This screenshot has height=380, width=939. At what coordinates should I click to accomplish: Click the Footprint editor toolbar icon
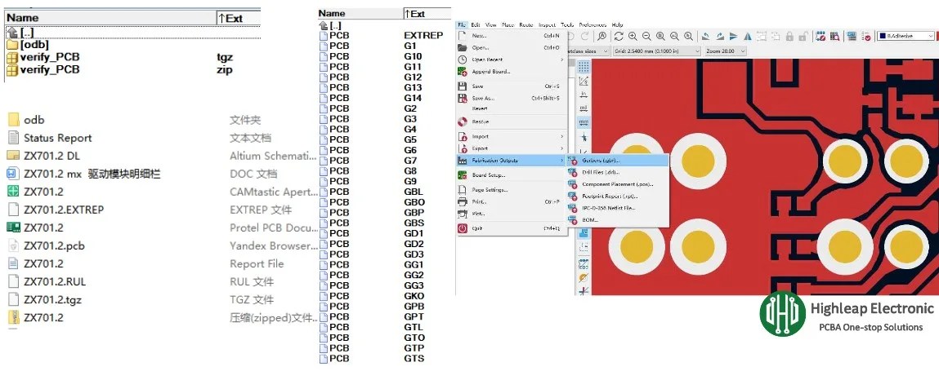(820, 37)
